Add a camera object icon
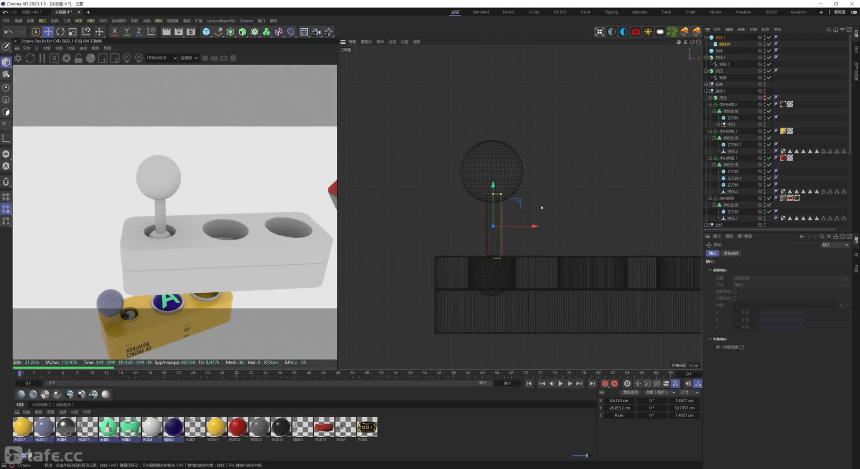The image size is (860, 469). 317,32
